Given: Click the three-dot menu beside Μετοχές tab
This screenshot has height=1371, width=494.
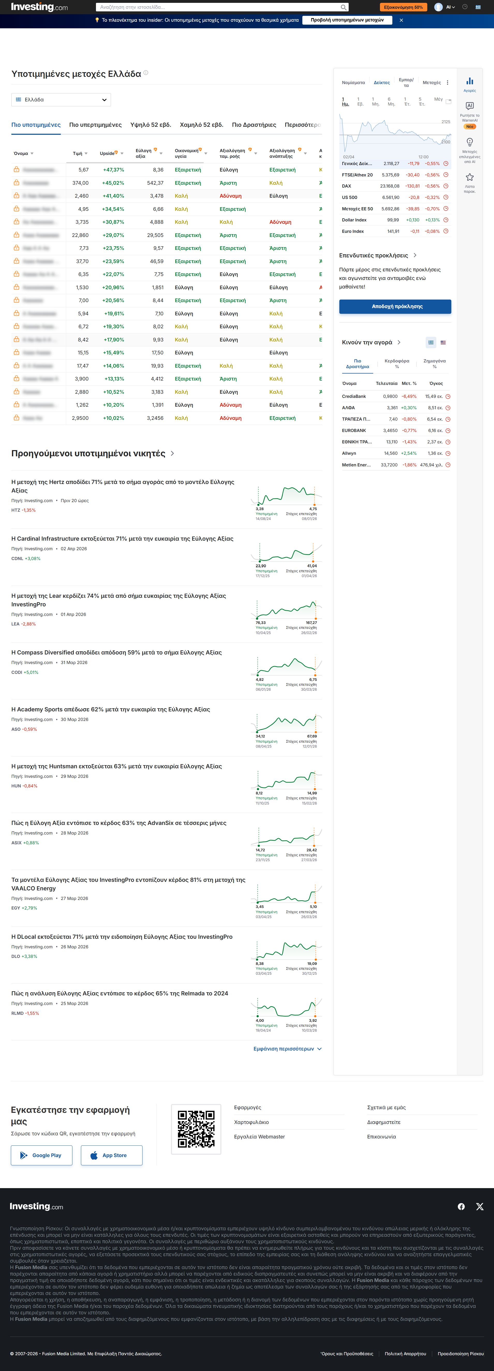Looking at the screenshot, I should point(448,83).
